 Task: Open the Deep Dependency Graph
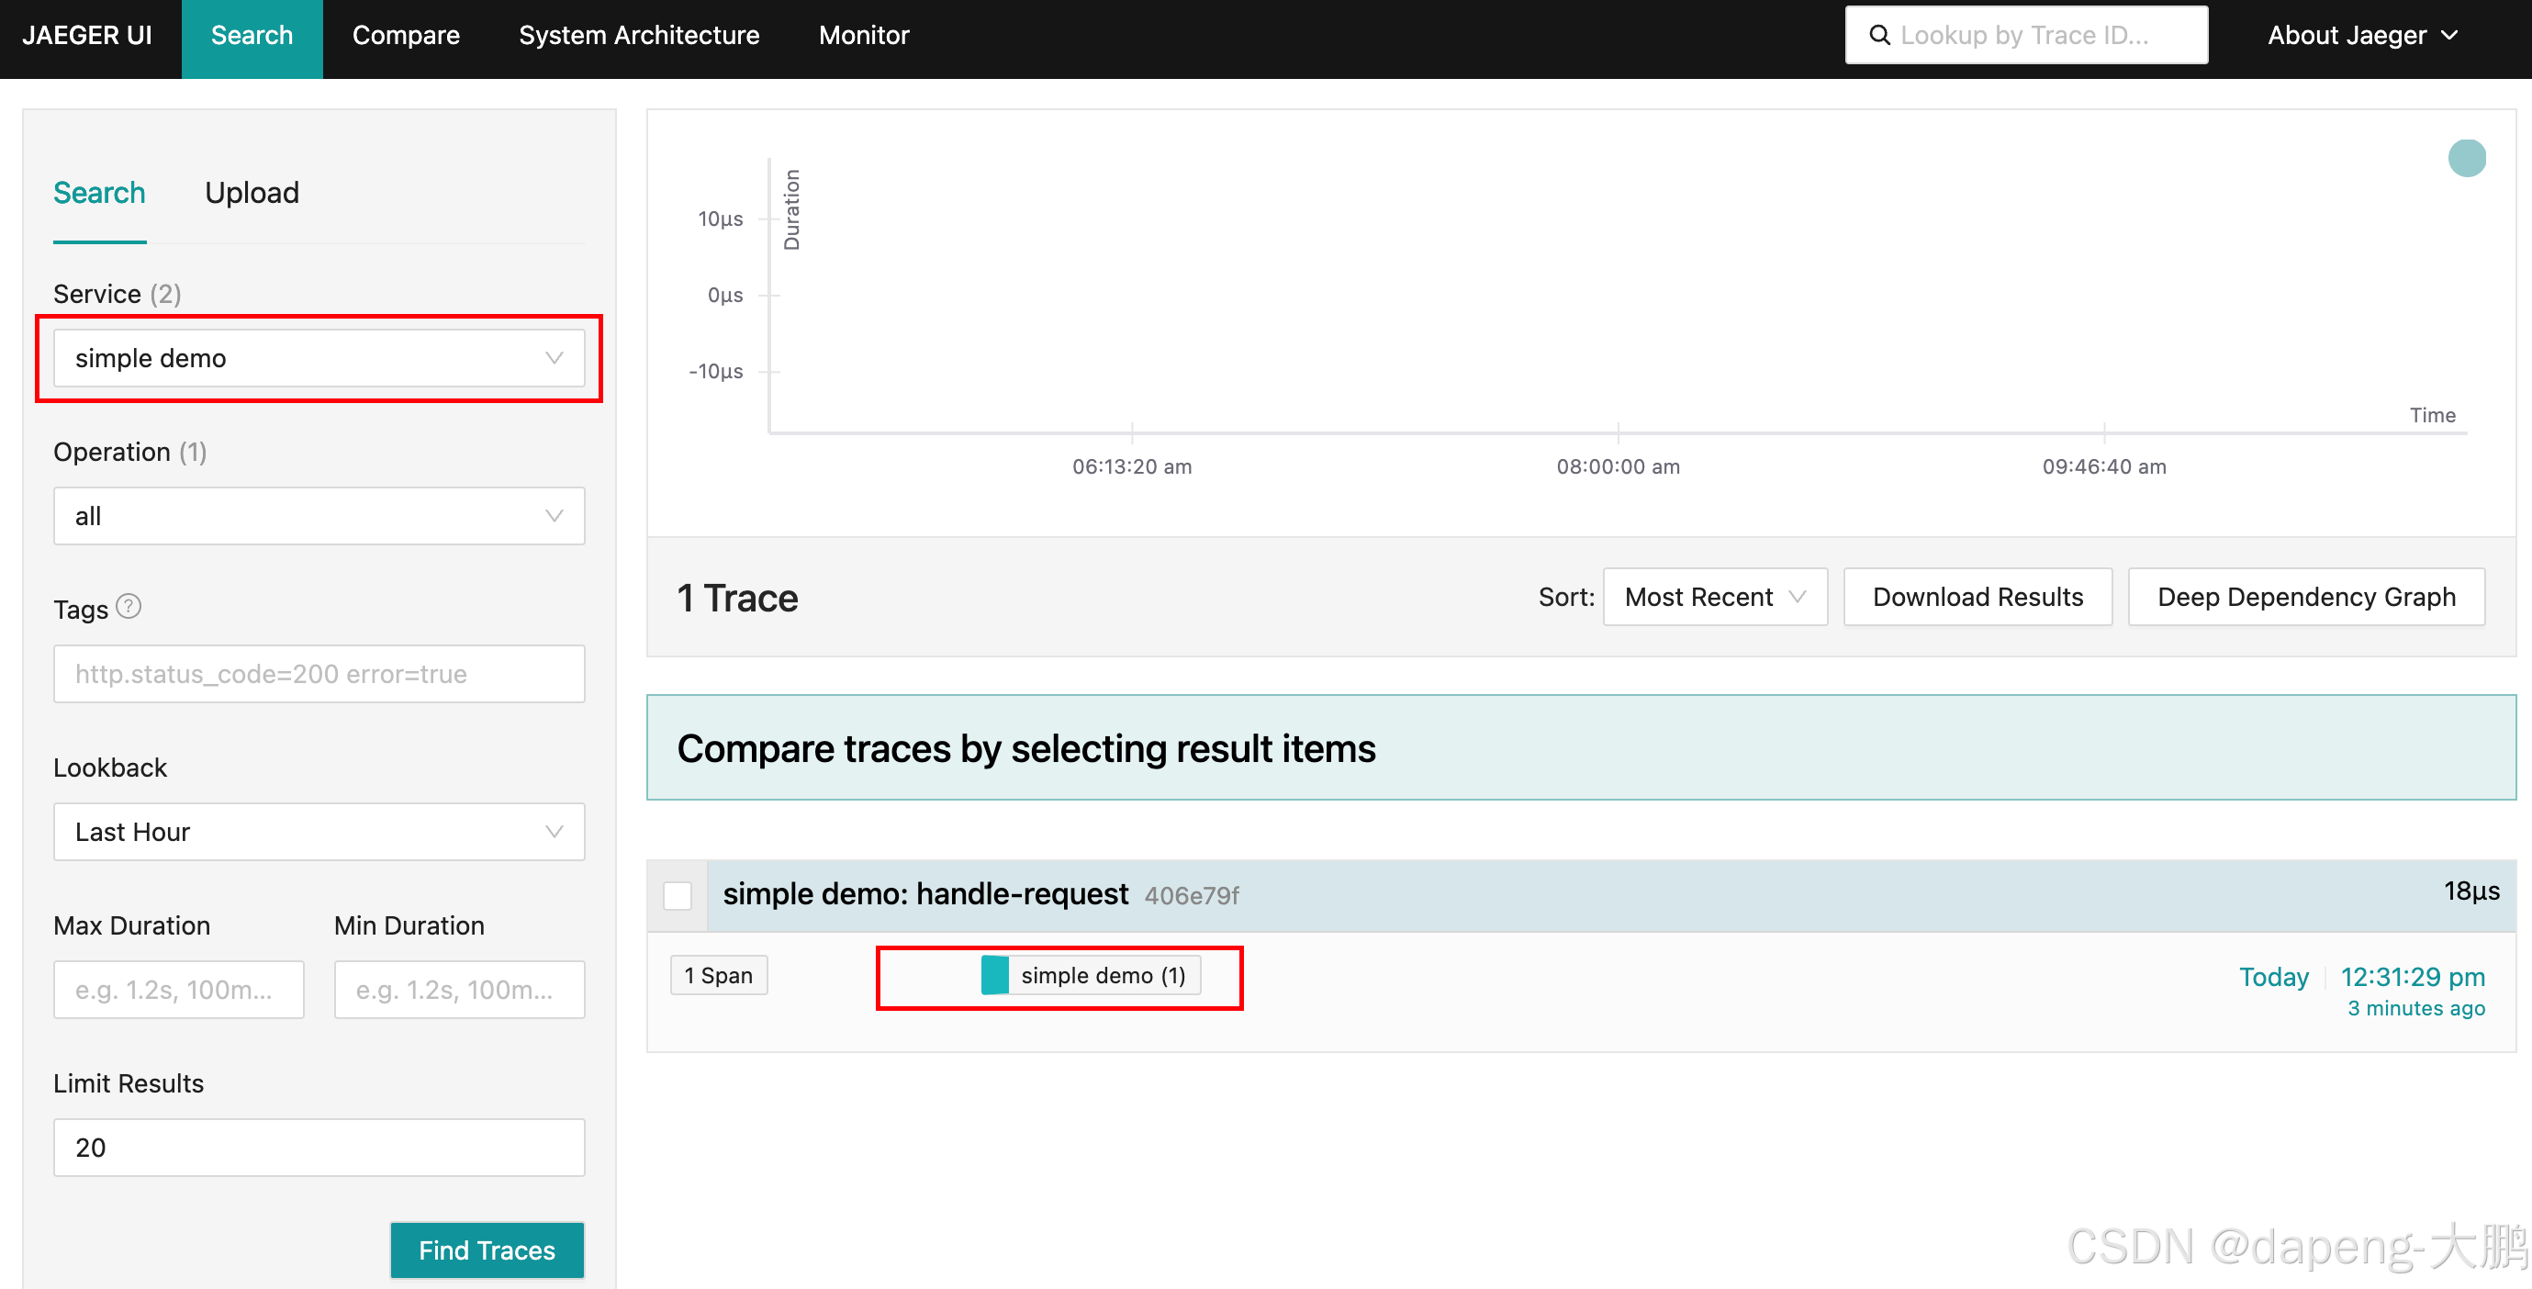tap(2305, 597)
